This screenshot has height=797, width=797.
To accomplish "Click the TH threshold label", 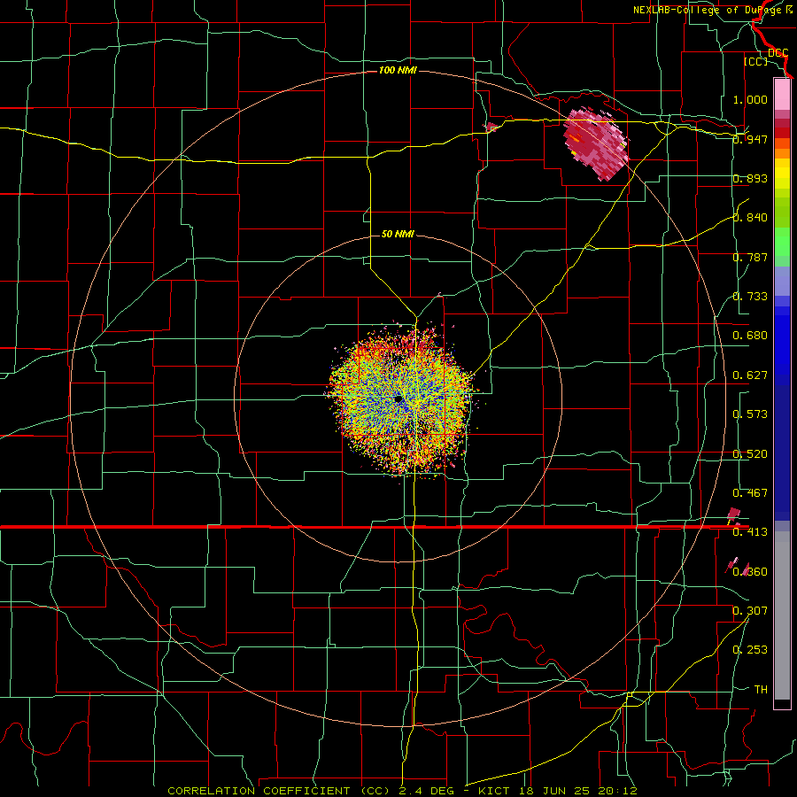I will click(761, 690).
